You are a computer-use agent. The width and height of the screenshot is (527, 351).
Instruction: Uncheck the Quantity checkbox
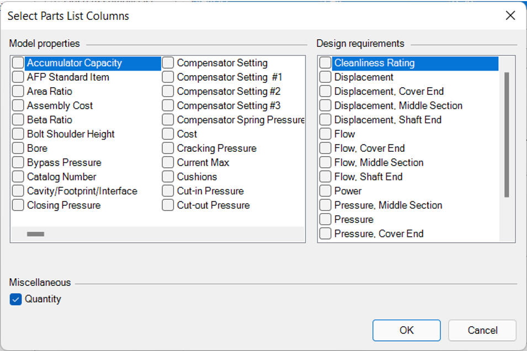(x=15, y=299)
